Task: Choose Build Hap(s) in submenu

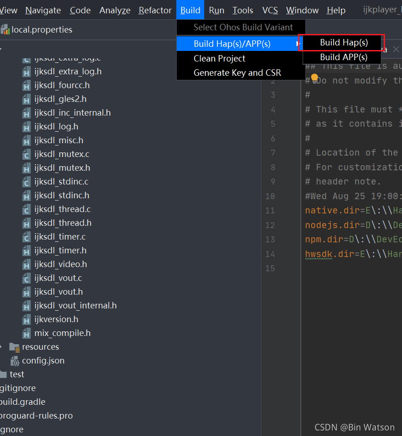Action: coord(342,43)
